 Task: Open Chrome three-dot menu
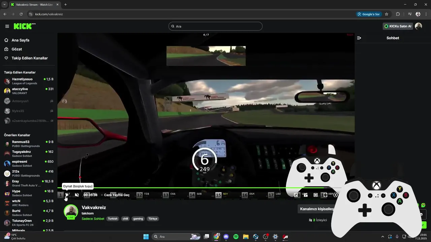click(x=426, y=14)
